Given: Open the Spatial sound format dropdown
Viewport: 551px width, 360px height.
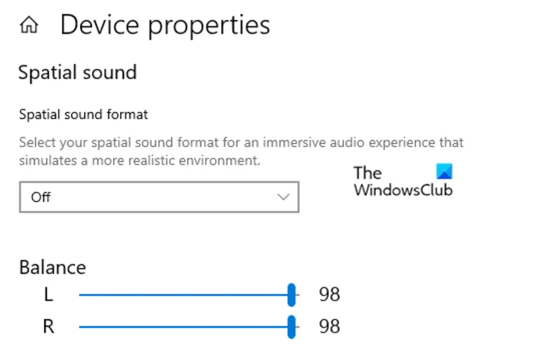Looking at the screenshot, I should click(159, 197).
